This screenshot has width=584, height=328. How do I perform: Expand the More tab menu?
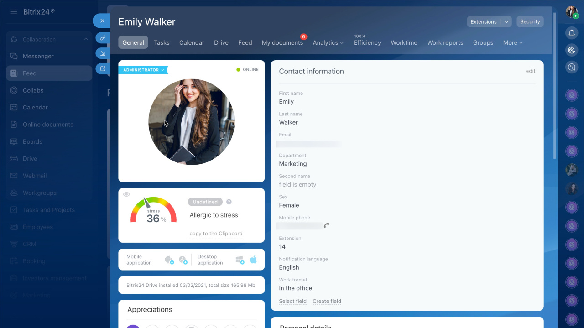coord(512,42)
